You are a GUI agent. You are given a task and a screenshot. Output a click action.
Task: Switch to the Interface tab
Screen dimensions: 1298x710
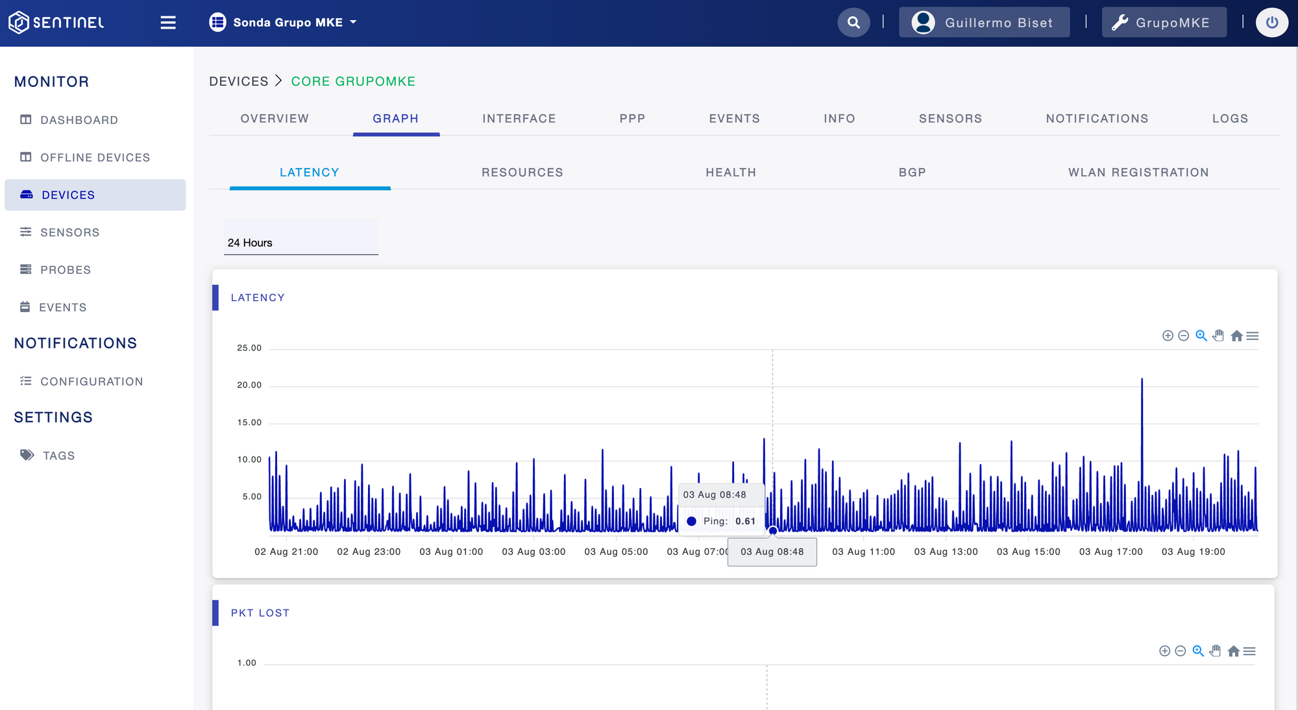point(519,119)
